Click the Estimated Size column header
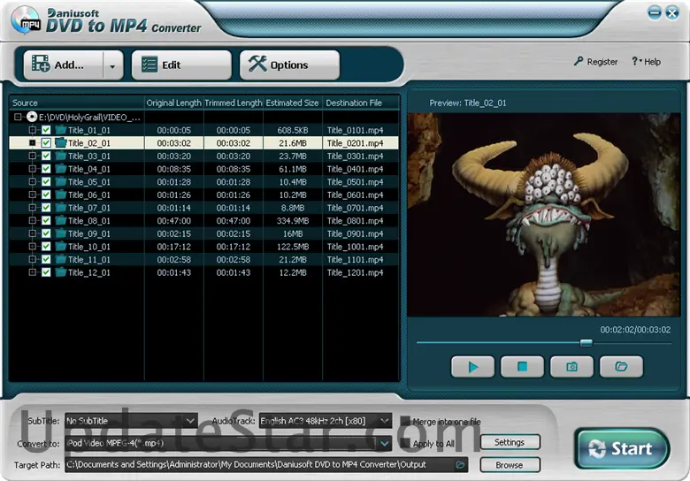 pyautogui.click(x=292, y=103)
